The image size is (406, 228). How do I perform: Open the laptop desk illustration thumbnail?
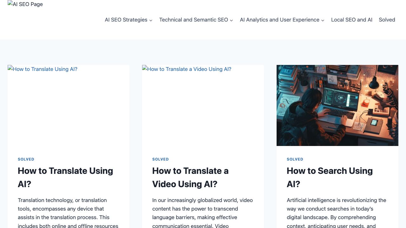tap(337, 105)
